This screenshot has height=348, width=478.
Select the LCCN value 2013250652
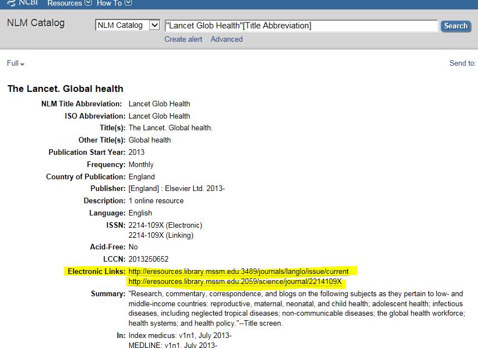click(149, 259)
